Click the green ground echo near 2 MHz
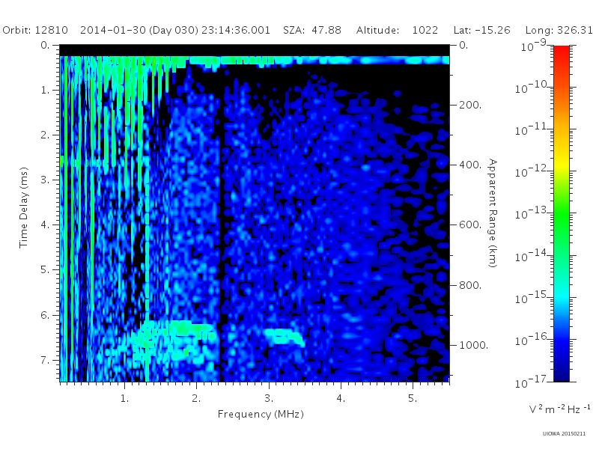This screenshot has height=449, width=599. (191, 329)
